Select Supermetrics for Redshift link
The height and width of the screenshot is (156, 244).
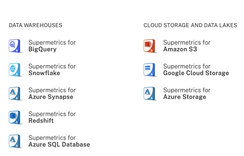tap(52, 117)
